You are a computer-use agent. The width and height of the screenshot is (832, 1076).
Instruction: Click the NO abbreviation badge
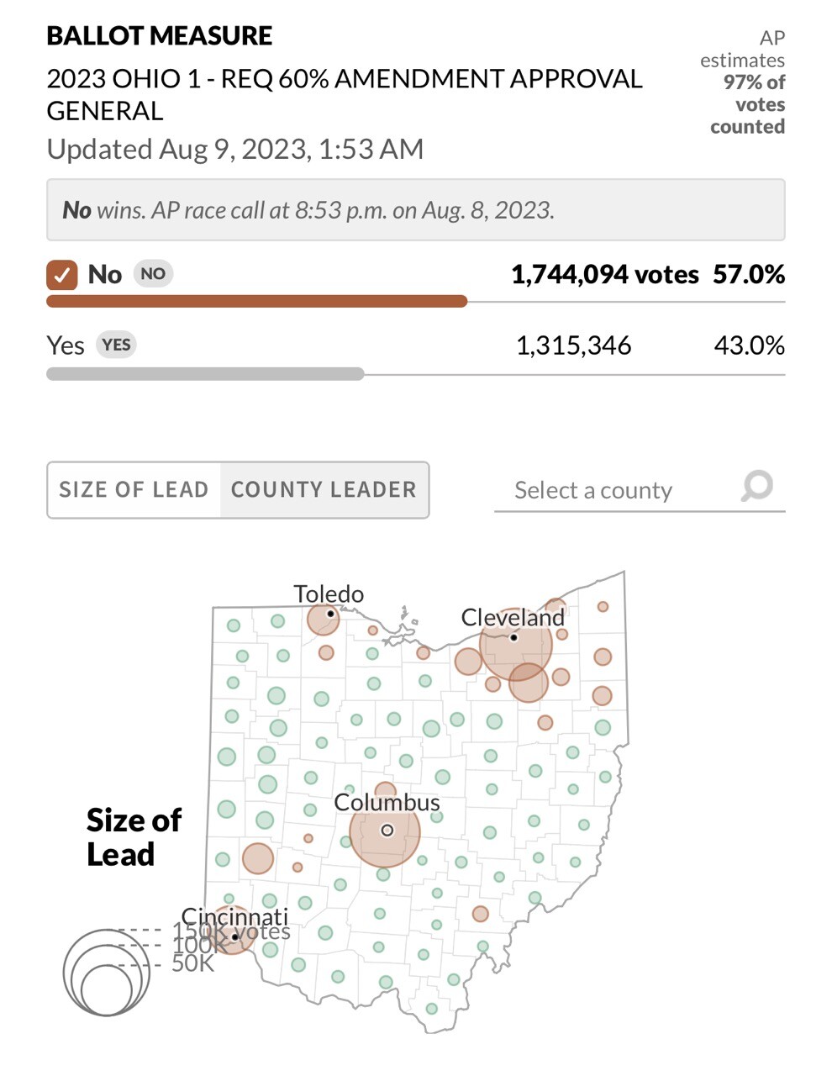click(153, 274)
